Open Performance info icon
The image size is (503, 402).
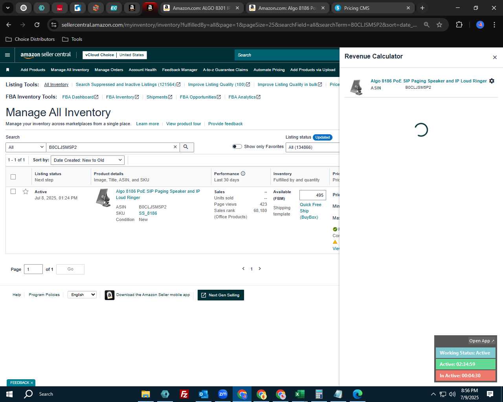click(243, 174)
